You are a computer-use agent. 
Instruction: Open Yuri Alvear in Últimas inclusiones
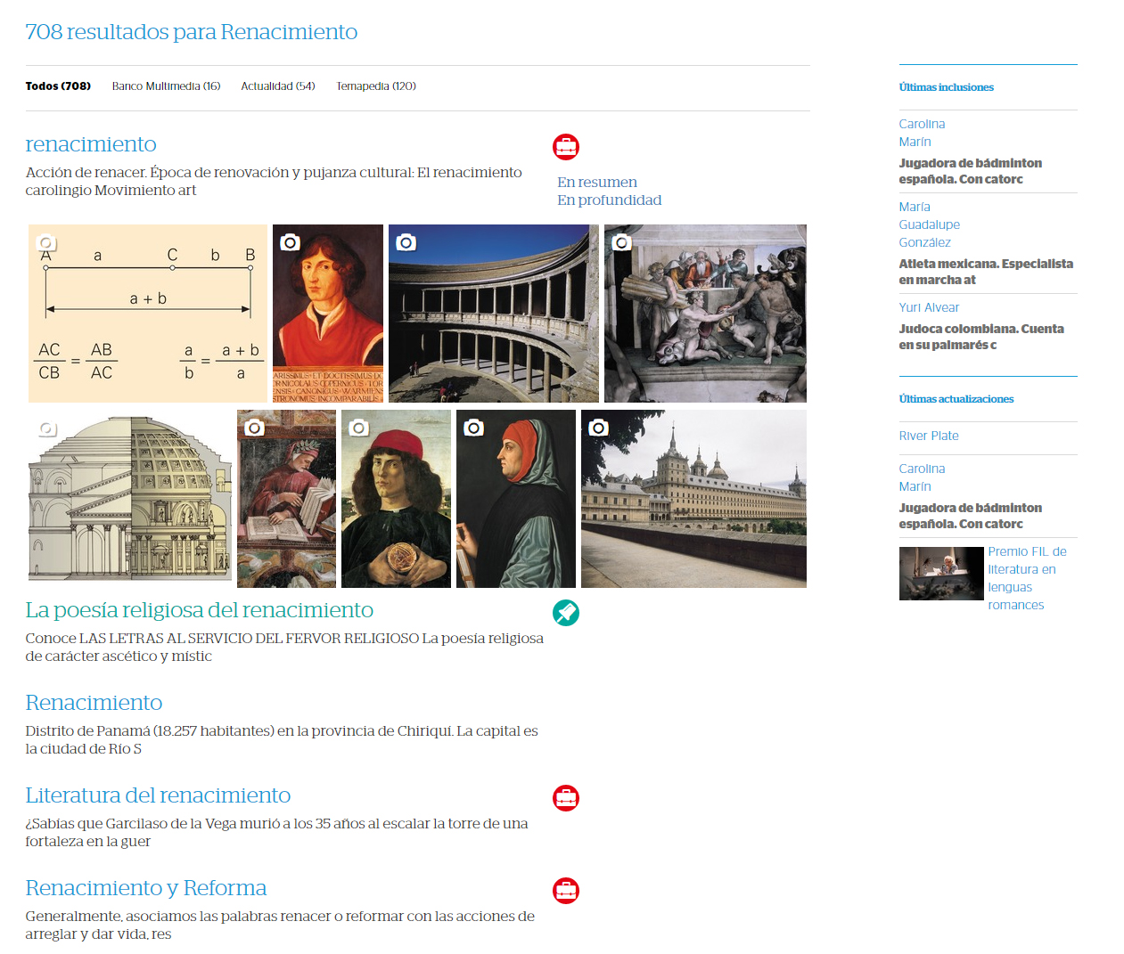click(929, 307)
